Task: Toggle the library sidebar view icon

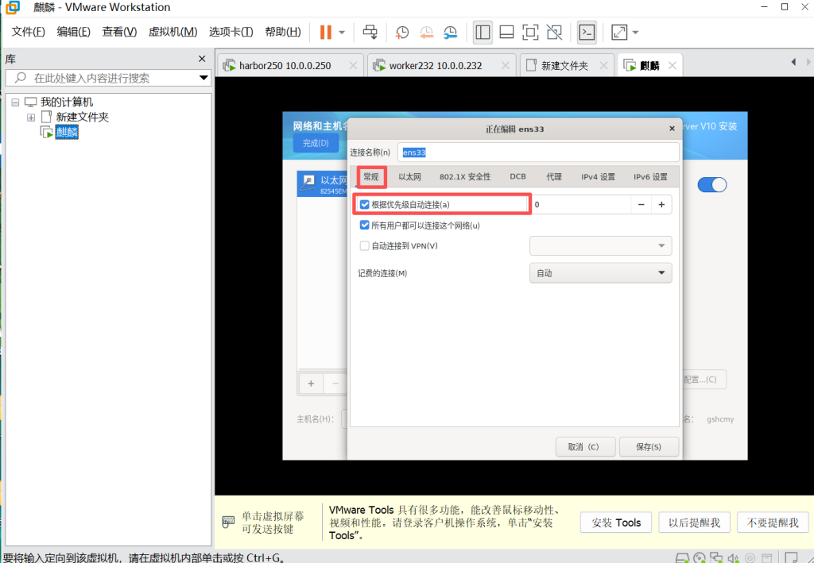Action: [483, 33]
